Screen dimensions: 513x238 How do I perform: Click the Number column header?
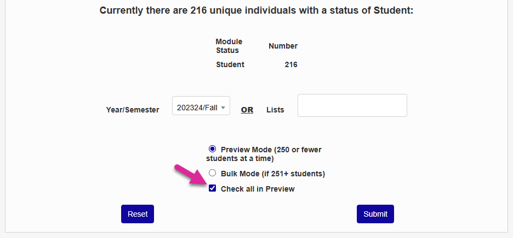coord(283,46)
